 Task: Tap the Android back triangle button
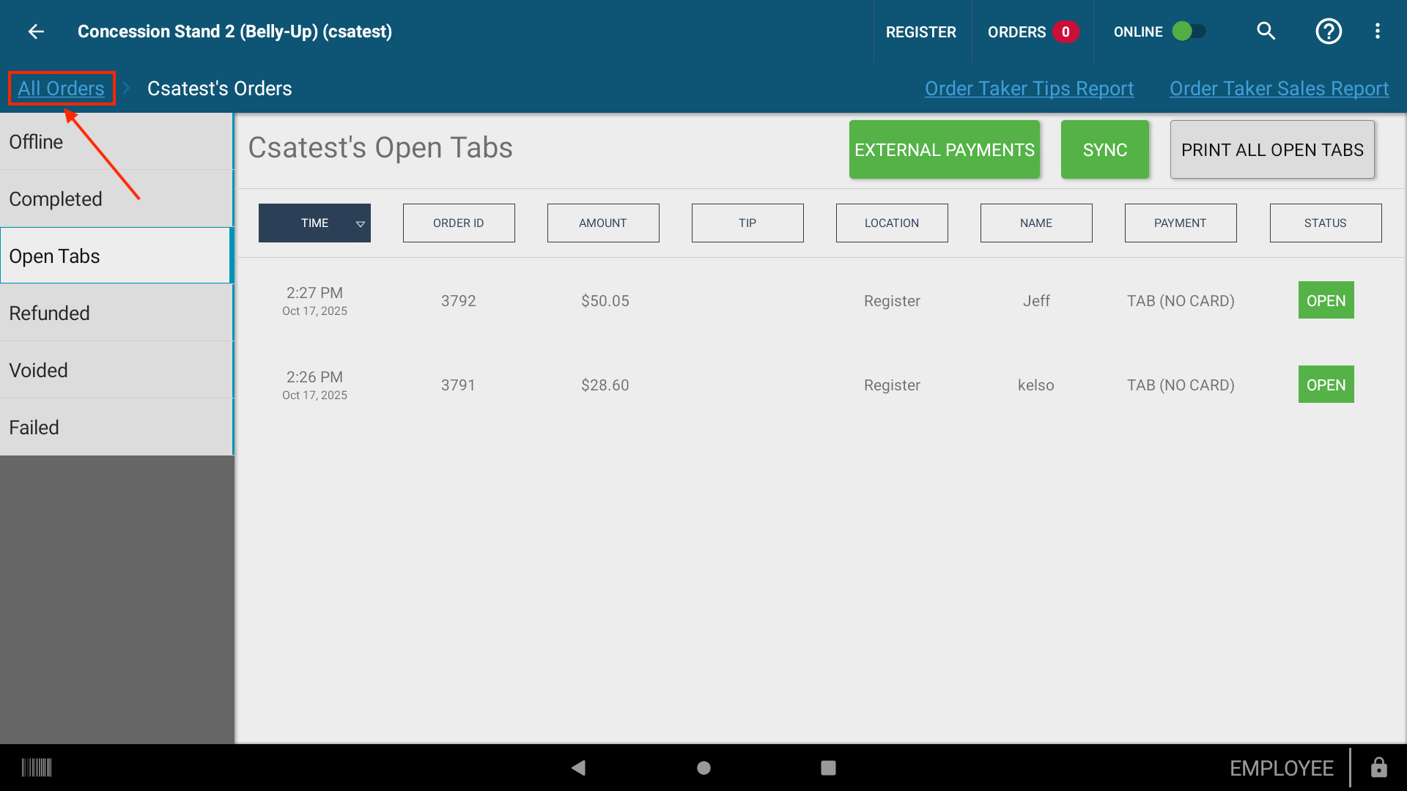pos(579,768)
